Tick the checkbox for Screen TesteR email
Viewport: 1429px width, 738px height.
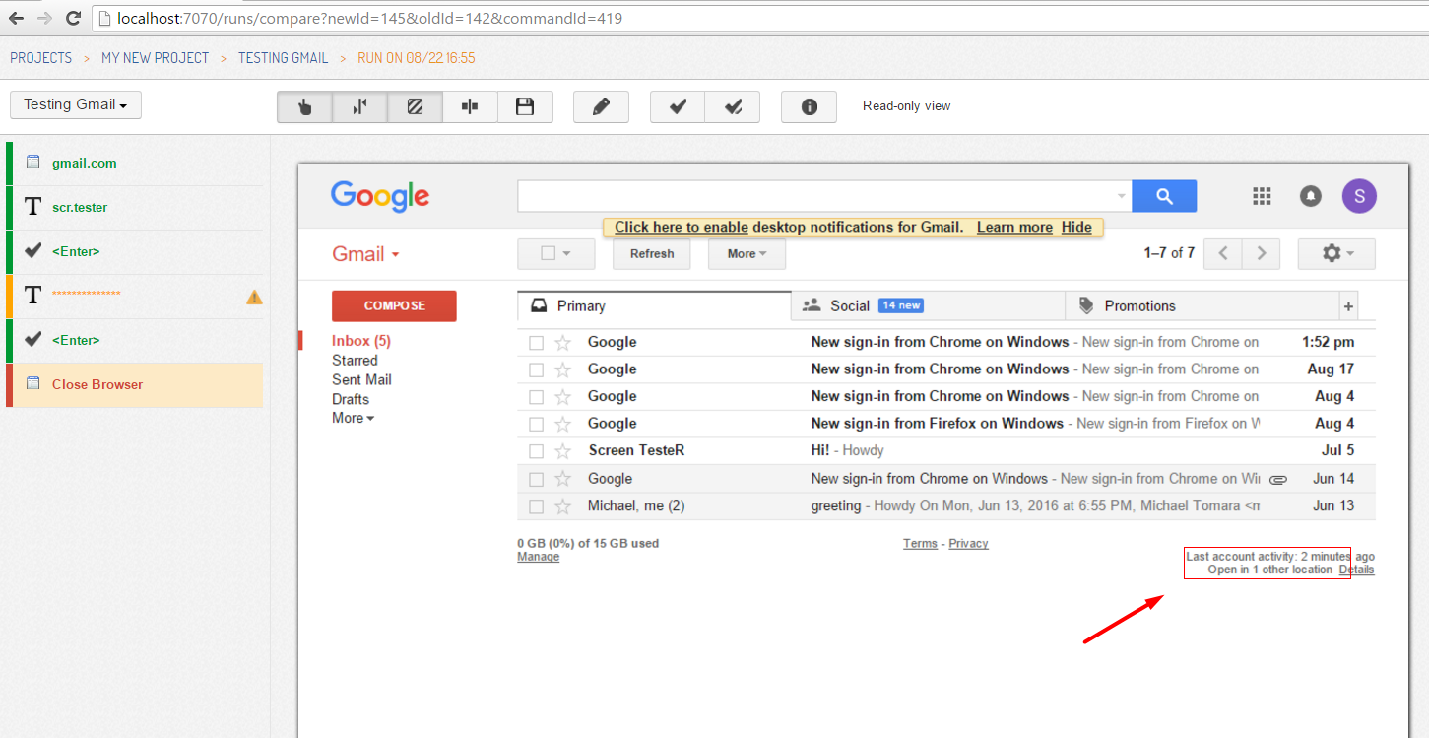pos(536,451)
